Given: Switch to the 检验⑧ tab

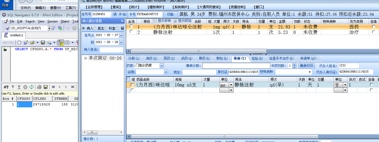Looking at the screenshot, I should pyautogui.click(x=257, y=58).
